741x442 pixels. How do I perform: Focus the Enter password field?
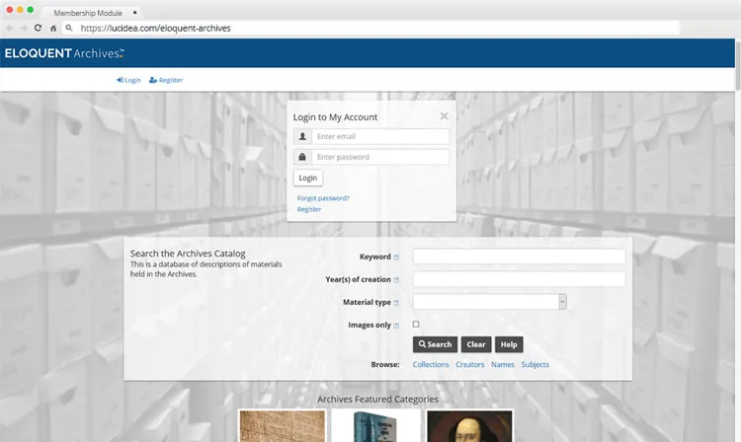click(x=380, y=157)
